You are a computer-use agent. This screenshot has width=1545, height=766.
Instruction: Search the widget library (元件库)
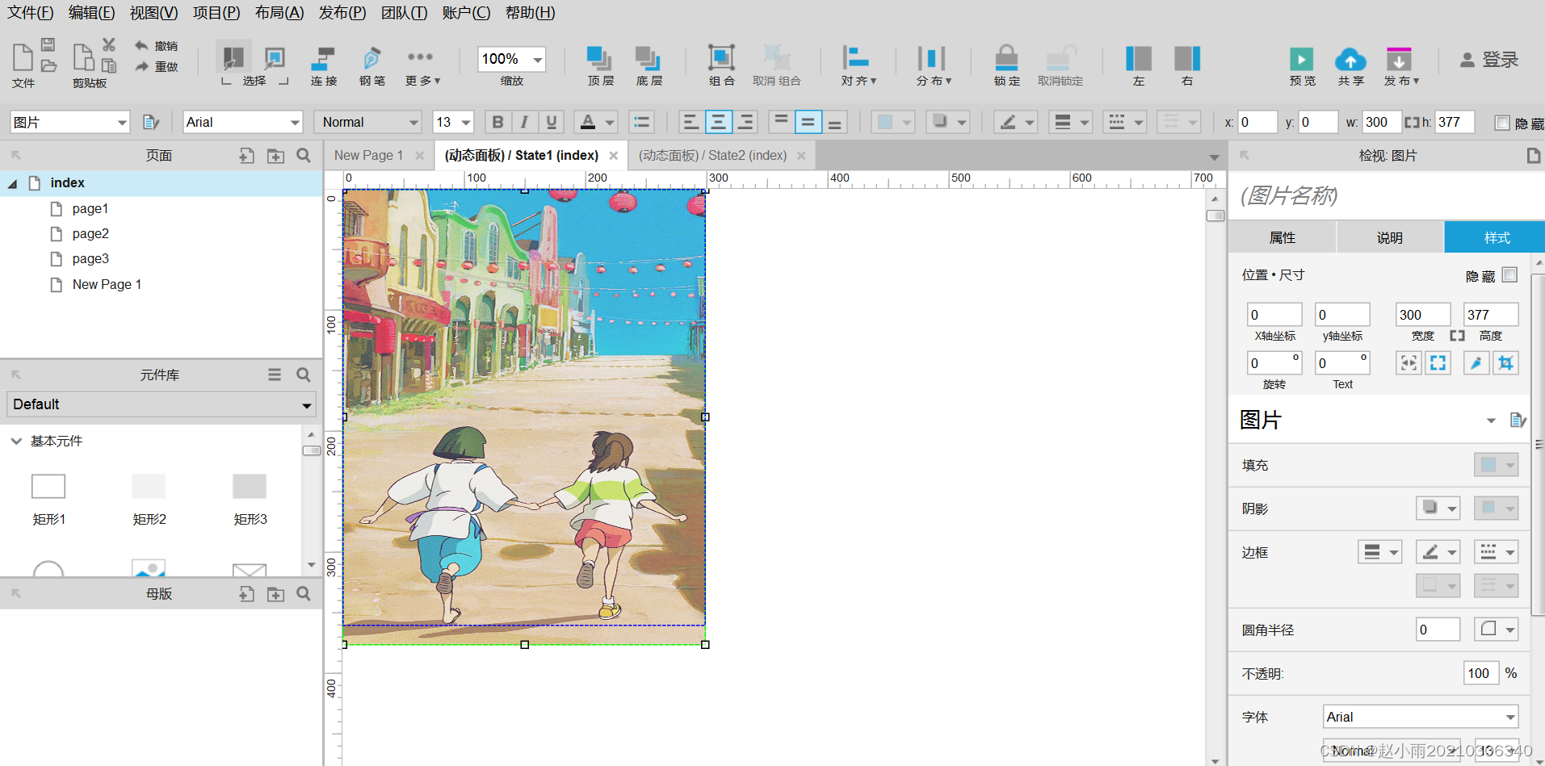click(x=304, y=375)
